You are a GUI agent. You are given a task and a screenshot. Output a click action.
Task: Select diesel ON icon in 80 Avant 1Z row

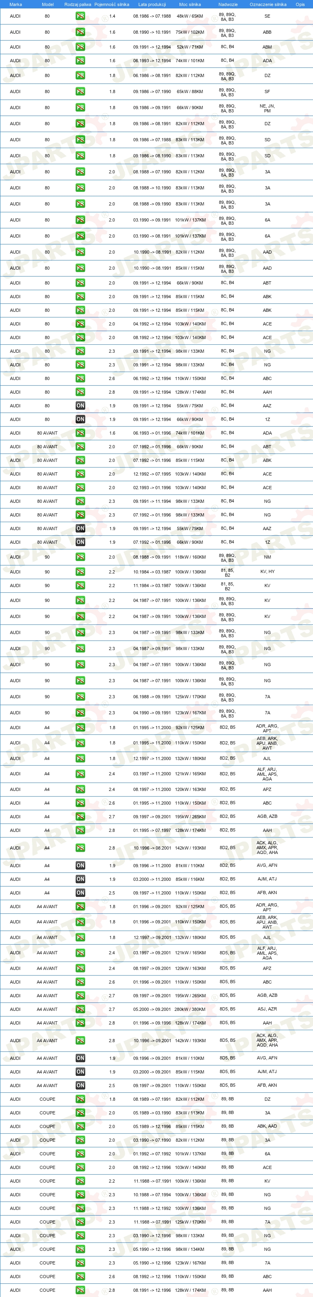80,542
